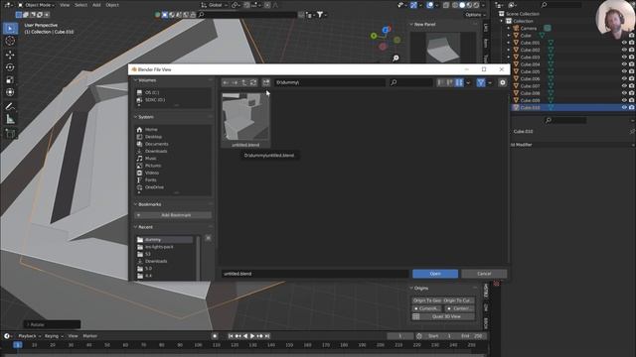636x357 pixels.
Task: Click the viewport zoom magnifier gizmo
Action: pyautogui.click(x=396, y=59)
